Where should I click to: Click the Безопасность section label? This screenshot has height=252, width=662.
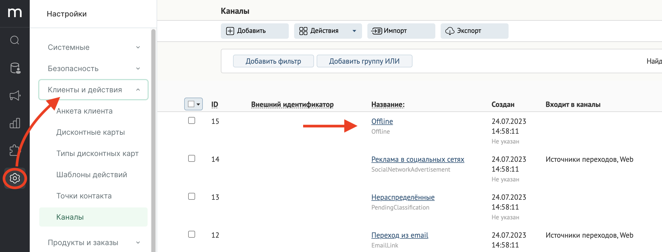coord(73,68)
